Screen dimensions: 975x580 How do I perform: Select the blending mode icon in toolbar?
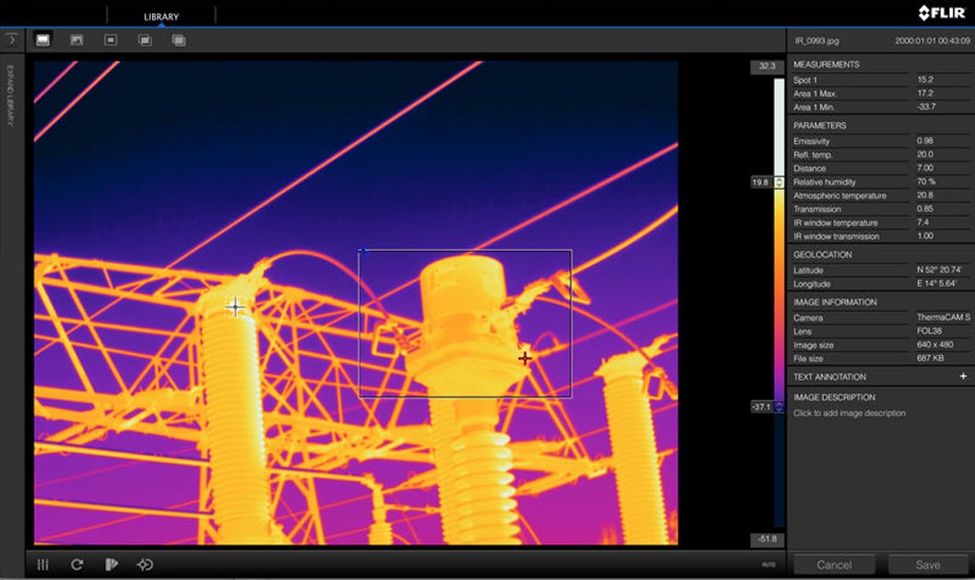coord(179,40)
